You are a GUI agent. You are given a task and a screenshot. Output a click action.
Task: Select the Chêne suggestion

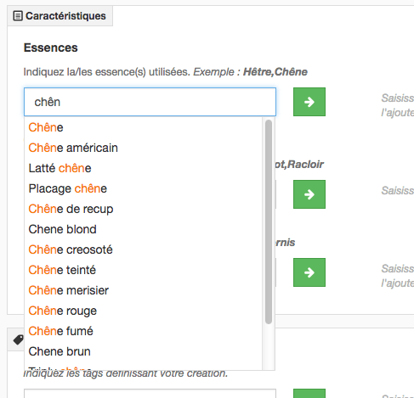tap(144, 127)
